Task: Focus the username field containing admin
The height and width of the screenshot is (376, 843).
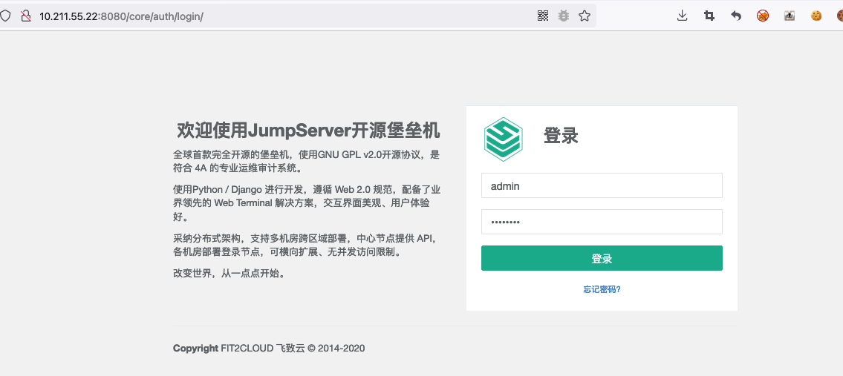Action: pyautogui.click(x=602, y=185)
